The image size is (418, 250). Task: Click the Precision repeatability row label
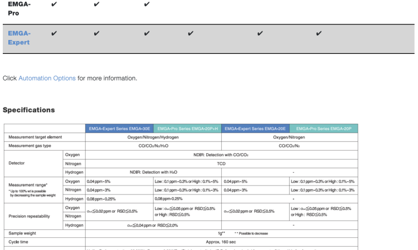click(30, 216)
